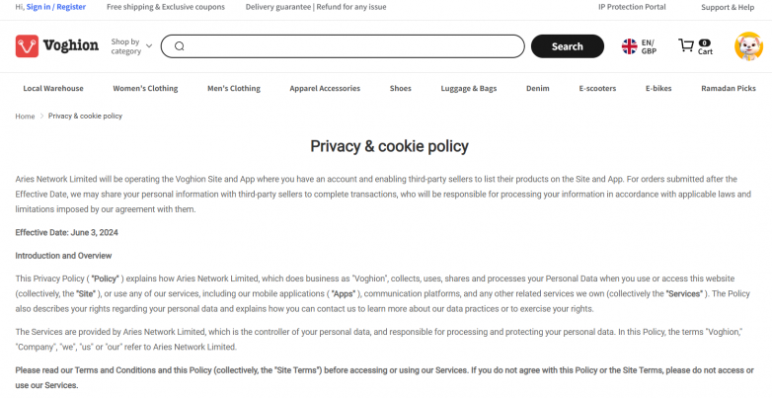Open the Luggage & Bags category
The image size is (772, 398).
(469, 88)
